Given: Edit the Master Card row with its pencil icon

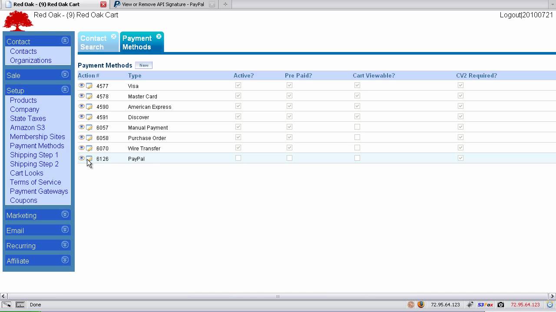Looking at the screenshot, I should (x=89, y=96).
